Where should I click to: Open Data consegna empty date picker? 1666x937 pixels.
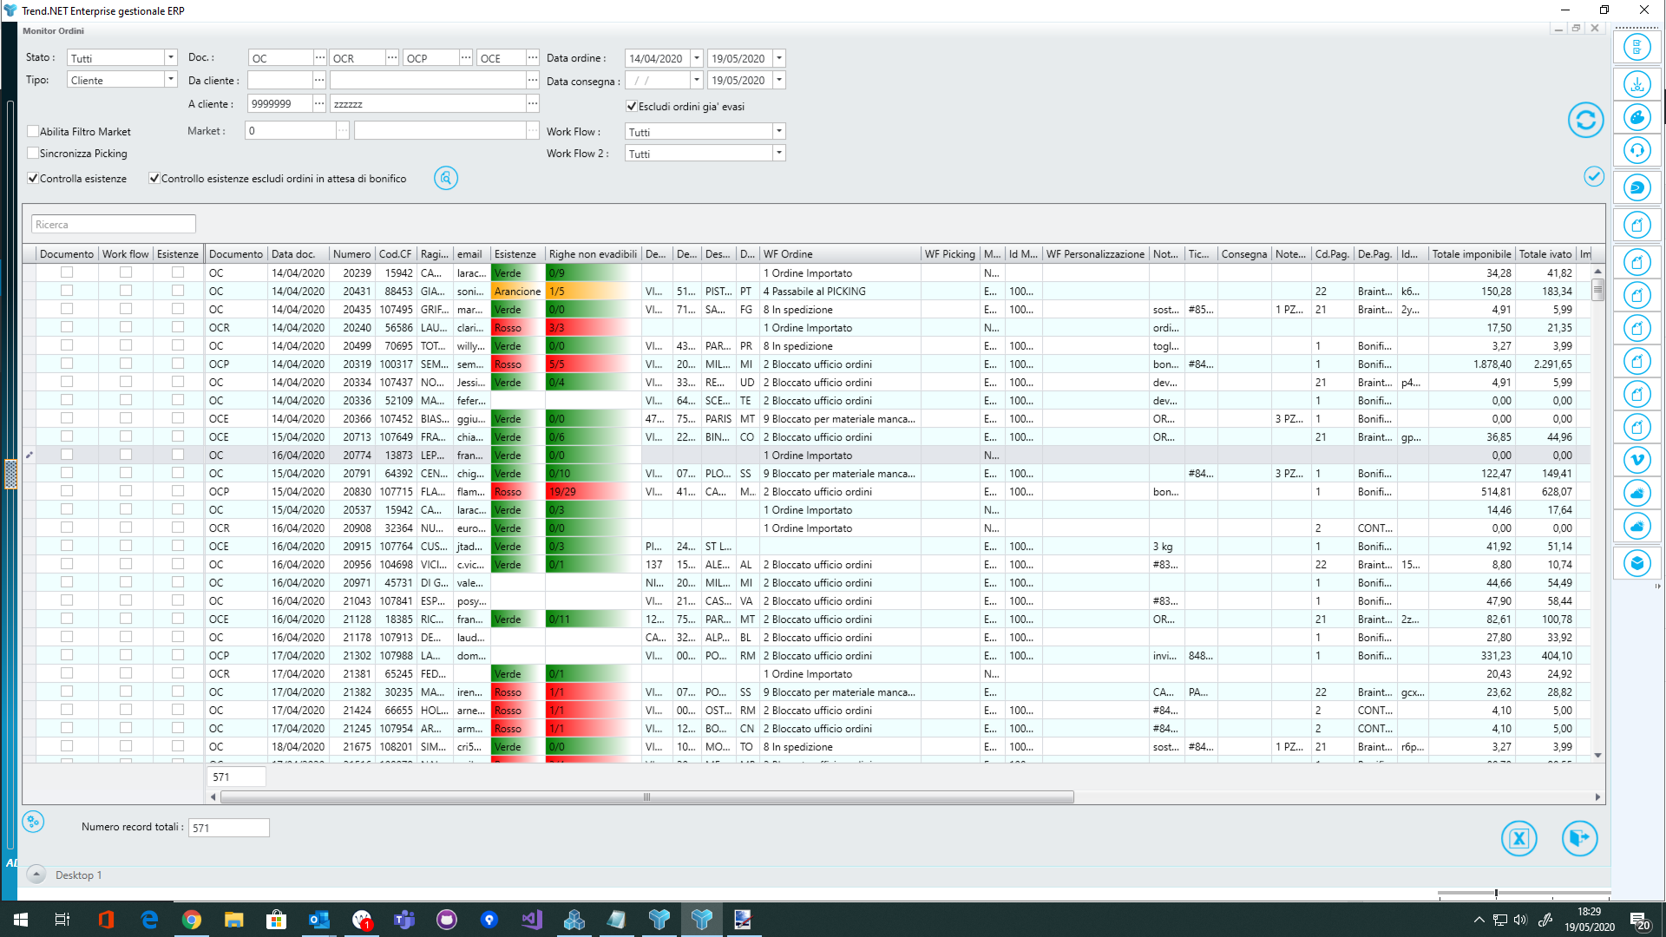point(696,80)
